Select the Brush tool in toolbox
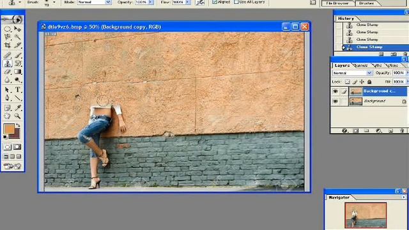 pyautogui.click(x=17, y=56)
